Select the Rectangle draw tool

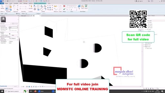(69, 6)
